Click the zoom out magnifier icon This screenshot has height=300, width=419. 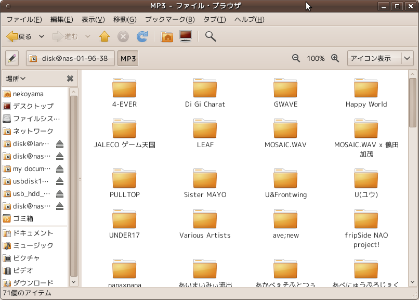296,58
